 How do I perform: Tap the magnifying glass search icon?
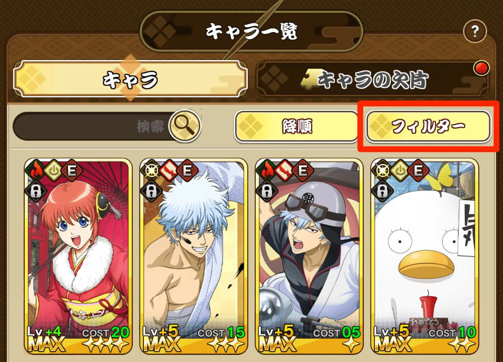pyautogui.click(x=185, y=125)
